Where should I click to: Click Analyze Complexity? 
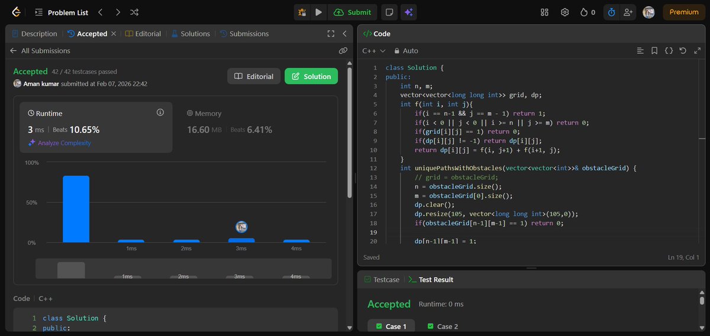pyautogui.click(x=59, y=143)
